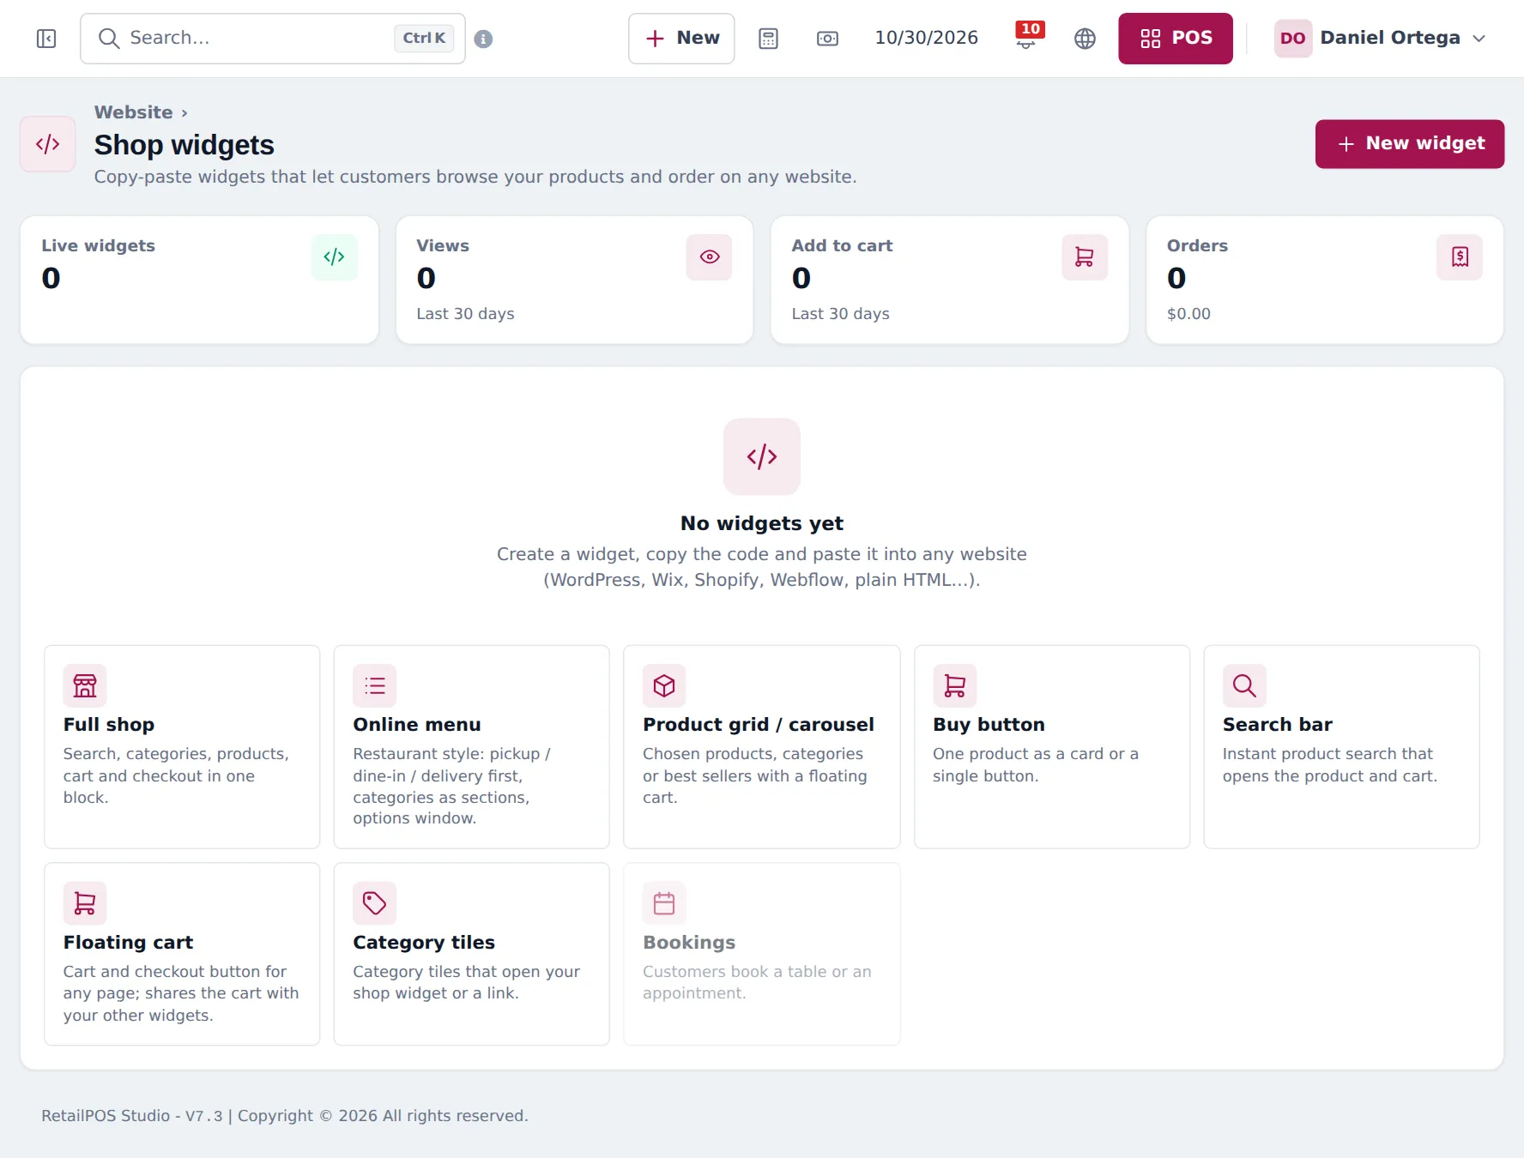This screenshot has width=1524, height=1158.
Task: Open the language globe icon
Action: click(x=1085, y=39)
